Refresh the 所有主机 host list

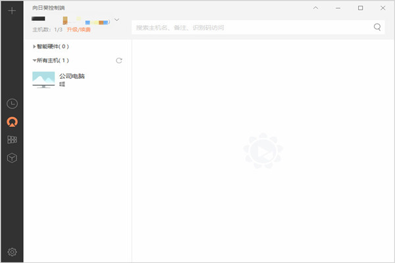[x=119, y=60]
